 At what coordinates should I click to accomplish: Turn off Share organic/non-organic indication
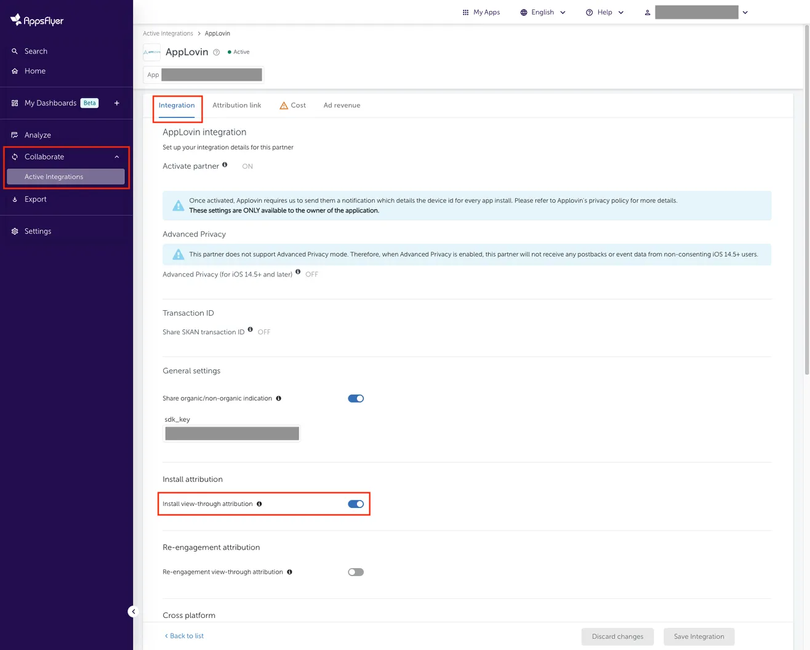[356, 398]
